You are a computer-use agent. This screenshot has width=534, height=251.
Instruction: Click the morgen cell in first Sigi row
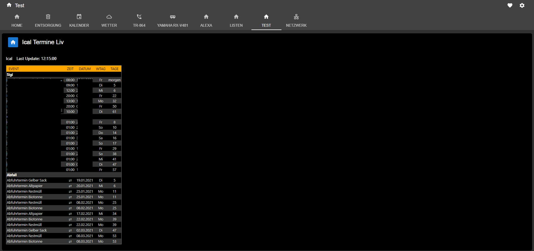tap(114, 80)
